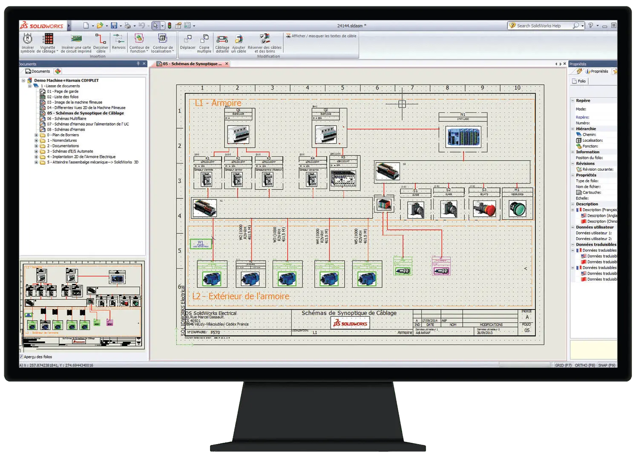Image resolution: width=639 pixels, height=456 pixels.
Task: Click the search magnifier icon
Action: tap(576, 26)
